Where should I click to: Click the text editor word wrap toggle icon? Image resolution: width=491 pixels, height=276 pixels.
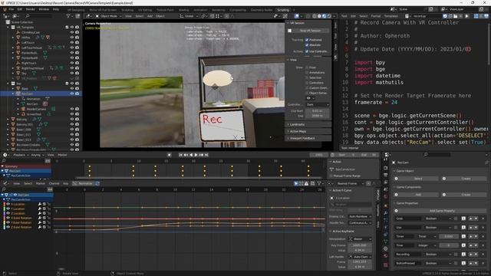tap(481, 16)
